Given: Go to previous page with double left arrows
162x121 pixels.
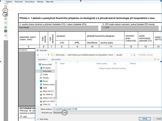Looking at the screenshot, I should pos(6,19).
